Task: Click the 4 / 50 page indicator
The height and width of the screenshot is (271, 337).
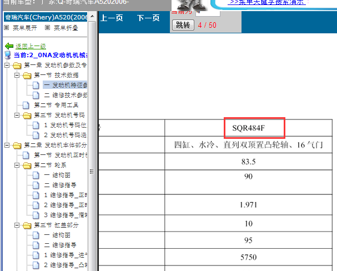Action: 207,25
